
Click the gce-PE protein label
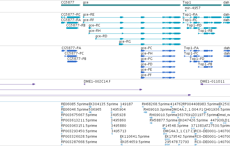pyautogui.click(x=146, y=70)
